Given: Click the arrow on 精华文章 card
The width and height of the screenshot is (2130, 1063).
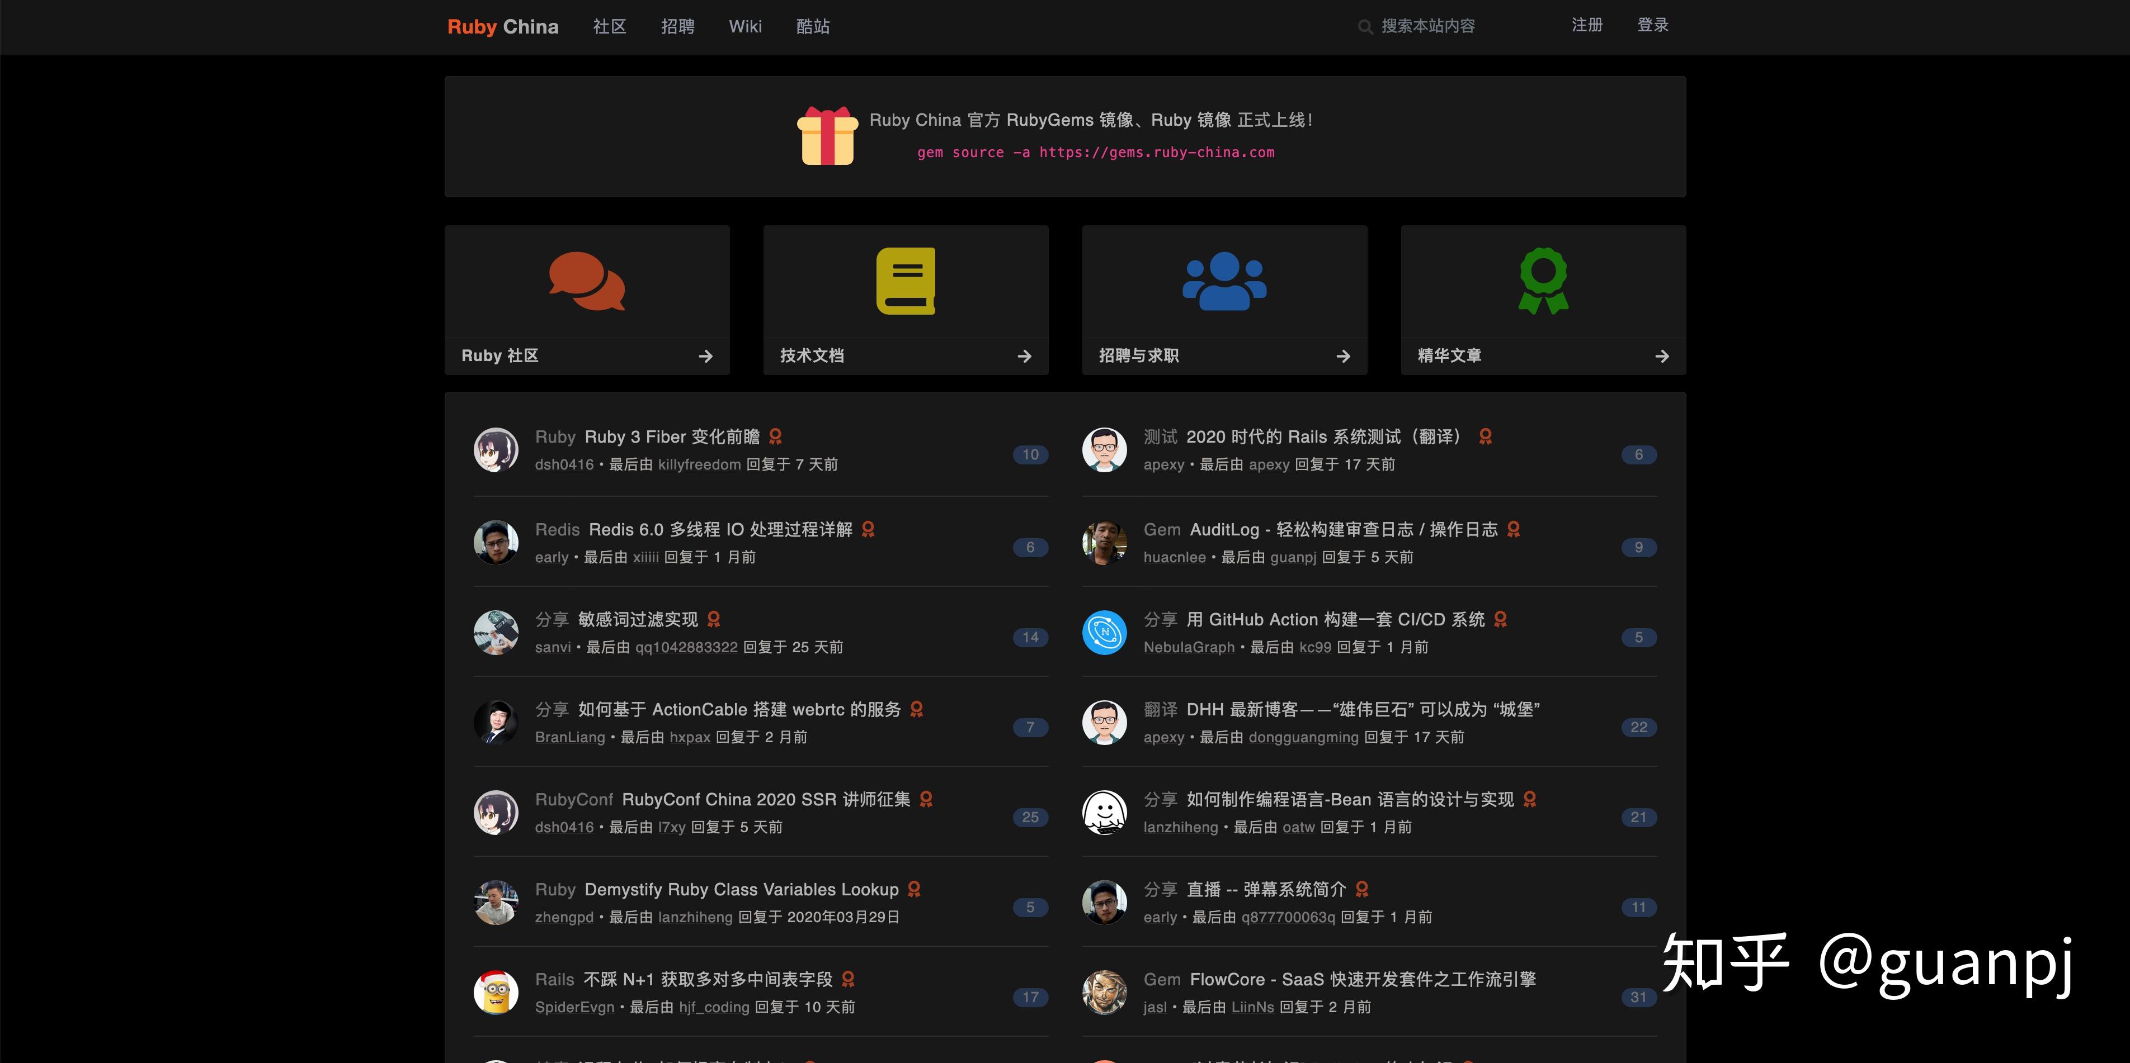Looking at the screenshot, I should click(x=1661, y=356).
